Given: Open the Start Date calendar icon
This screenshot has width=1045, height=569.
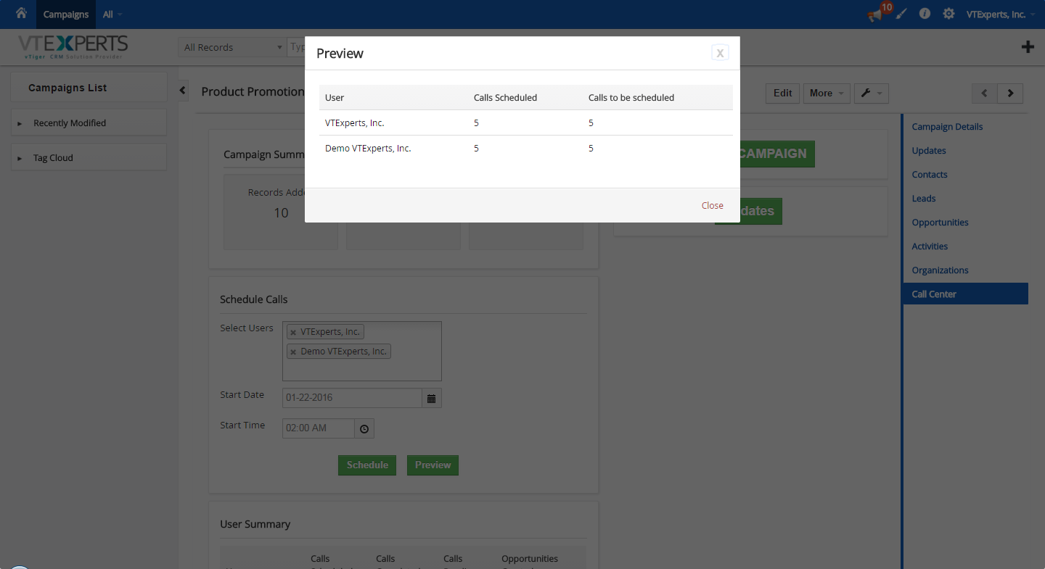Looking at the screenshot, I should point(432,398).
